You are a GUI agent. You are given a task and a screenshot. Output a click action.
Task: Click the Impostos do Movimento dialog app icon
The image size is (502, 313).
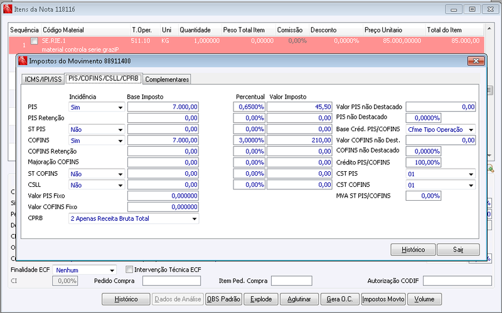point(23,61)
